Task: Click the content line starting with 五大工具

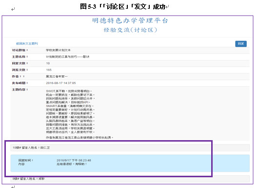Action: [x=70, y=128]
